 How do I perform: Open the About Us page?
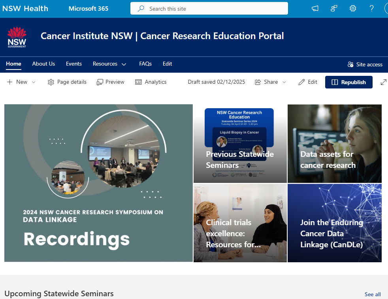pos(43,64)
